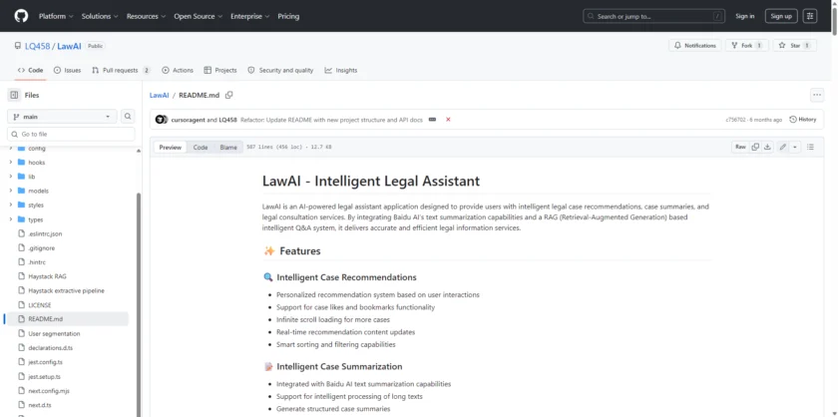Open the commit message link
838x417 pixels.
pos(331,120)
